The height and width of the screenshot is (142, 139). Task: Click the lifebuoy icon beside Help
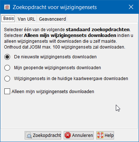100,135
